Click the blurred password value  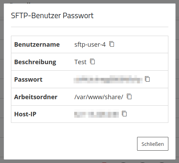pyautogui.click(x=108, y=79)
